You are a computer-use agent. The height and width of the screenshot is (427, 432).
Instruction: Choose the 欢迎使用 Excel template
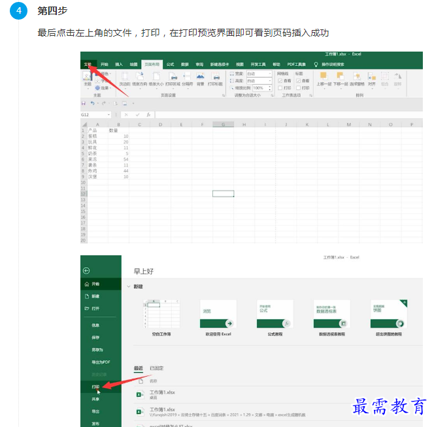[218, 318]
